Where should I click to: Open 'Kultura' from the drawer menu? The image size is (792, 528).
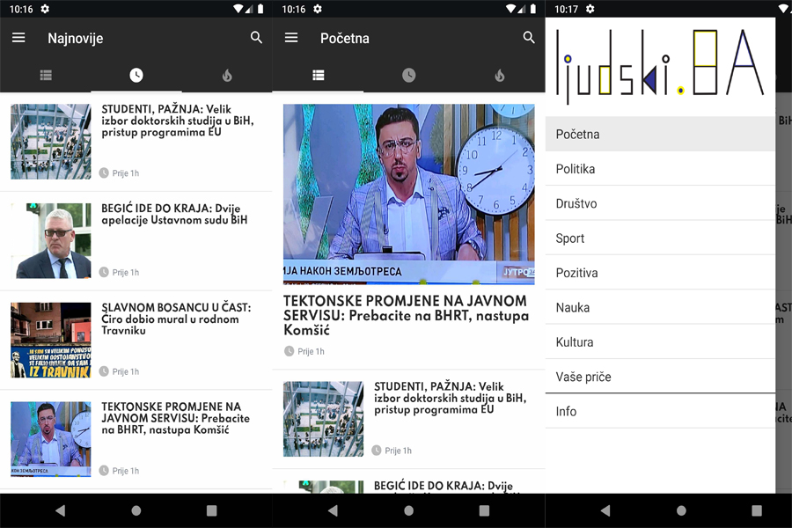[660, 342]
